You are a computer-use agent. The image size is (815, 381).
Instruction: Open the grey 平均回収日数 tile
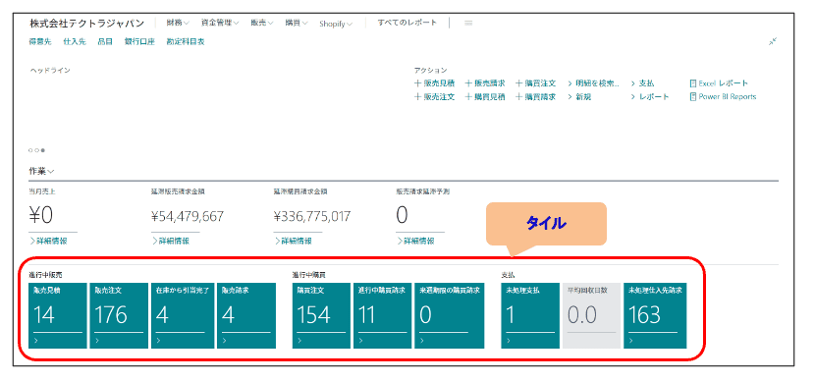point(591,315)
